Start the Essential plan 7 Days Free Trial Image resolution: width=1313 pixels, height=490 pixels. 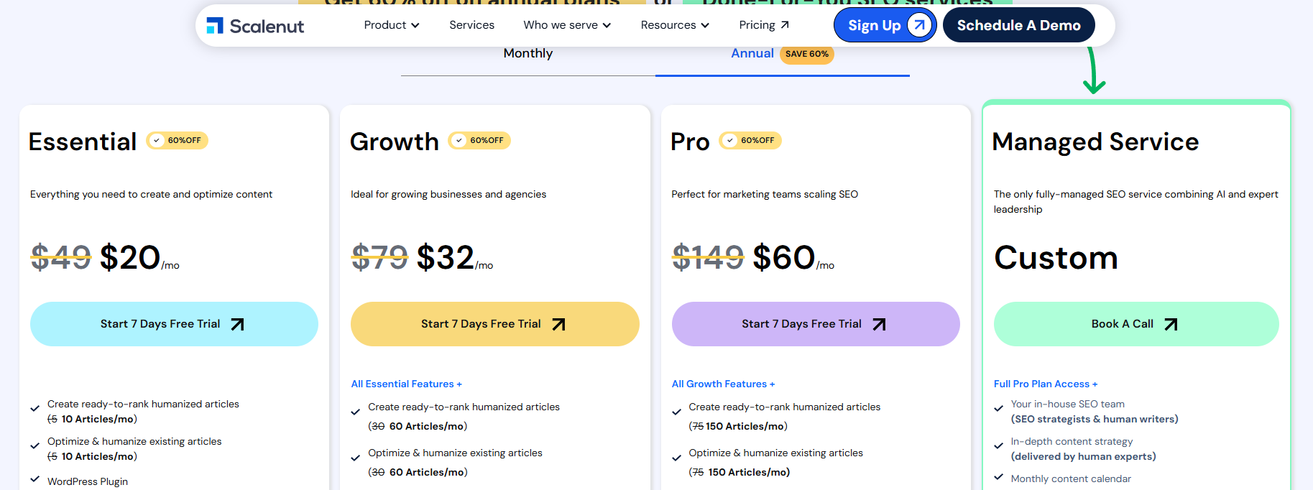coord(174,324)
